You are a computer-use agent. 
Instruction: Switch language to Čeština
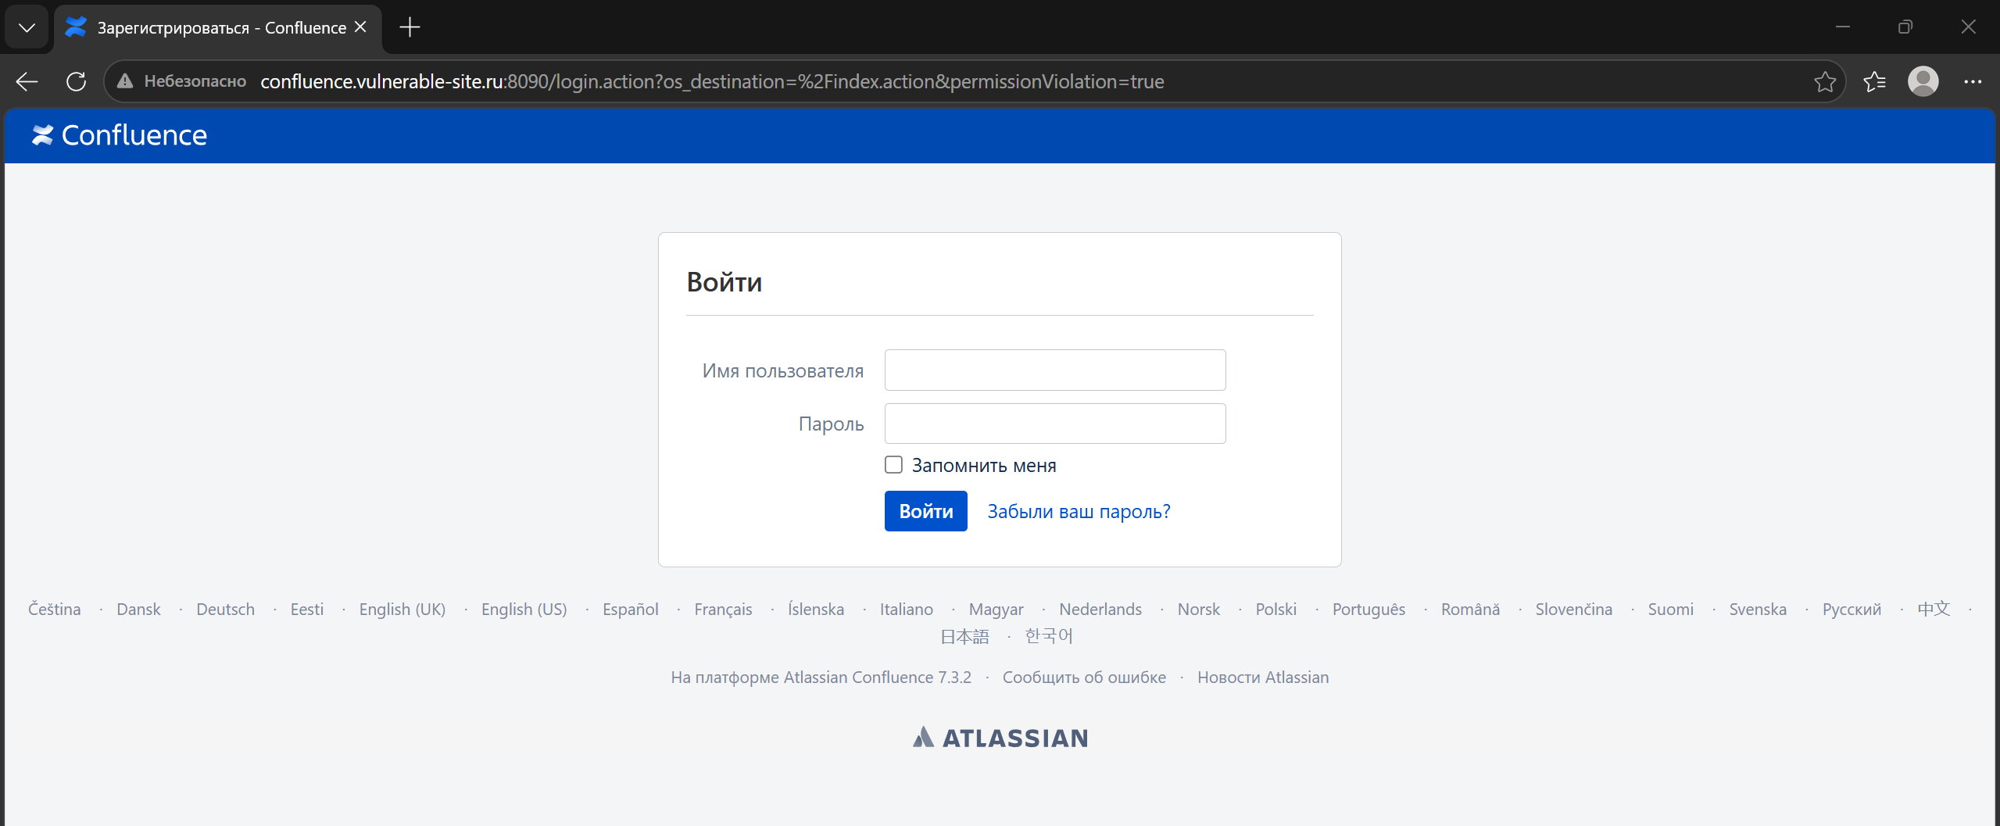(x=55, y=610)
